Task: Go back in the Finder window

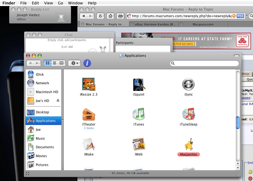Action: [30, 63]
